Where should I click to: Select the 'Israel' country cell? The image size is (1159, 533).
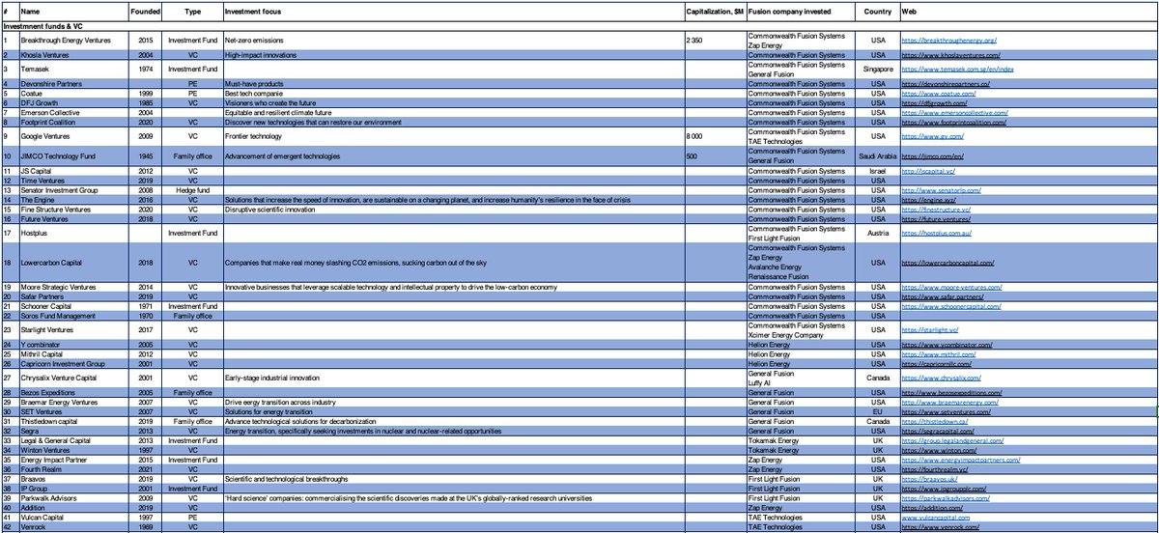877,170
